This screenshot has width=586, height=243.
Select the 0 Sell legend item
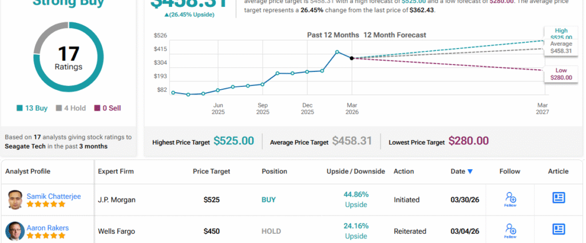click(x=108, y=108)
